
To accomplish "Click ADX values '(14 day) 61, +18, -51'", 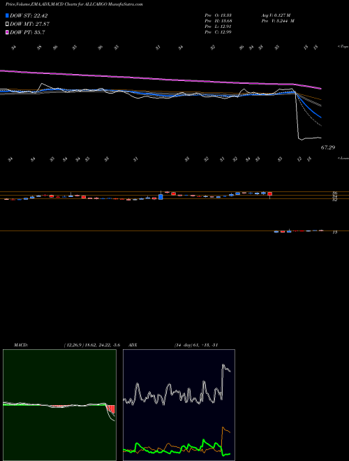I will pos(196,345).
